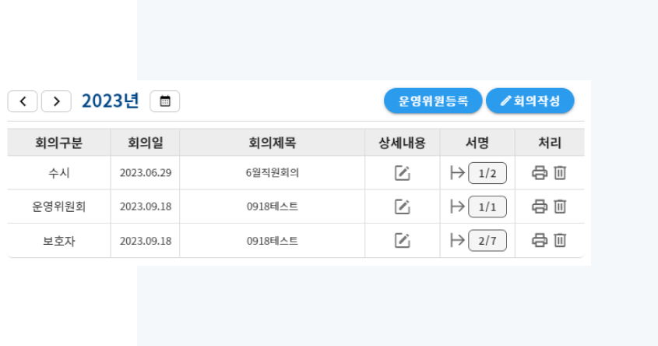Screen dimensions: 658x346
Task: Click the 운영위원등록 button
Action: click(x=433, y=101)
